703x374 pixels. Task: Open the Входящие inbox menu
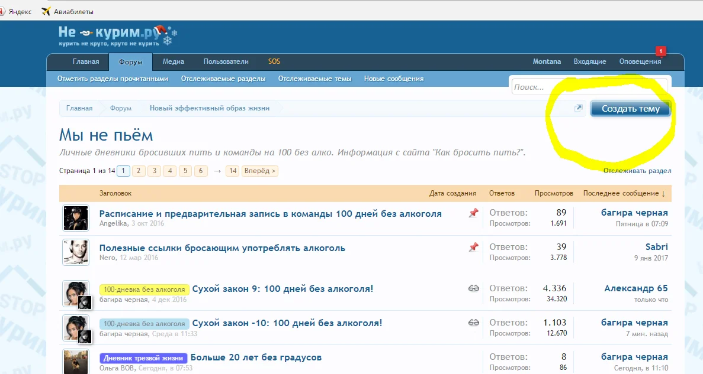point(589,61)
